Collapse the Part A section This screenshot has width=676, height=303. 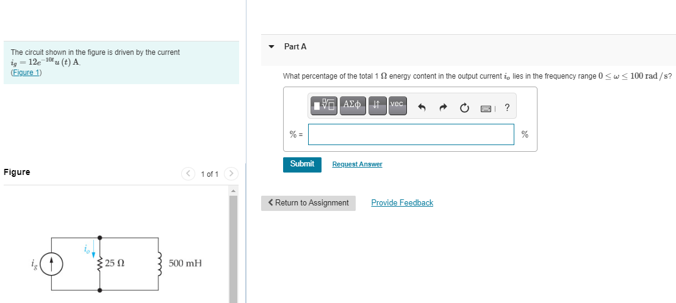[271, 46]
